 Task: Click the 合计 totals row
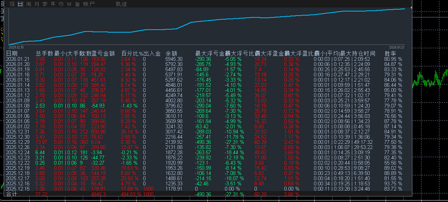[209, 194]
